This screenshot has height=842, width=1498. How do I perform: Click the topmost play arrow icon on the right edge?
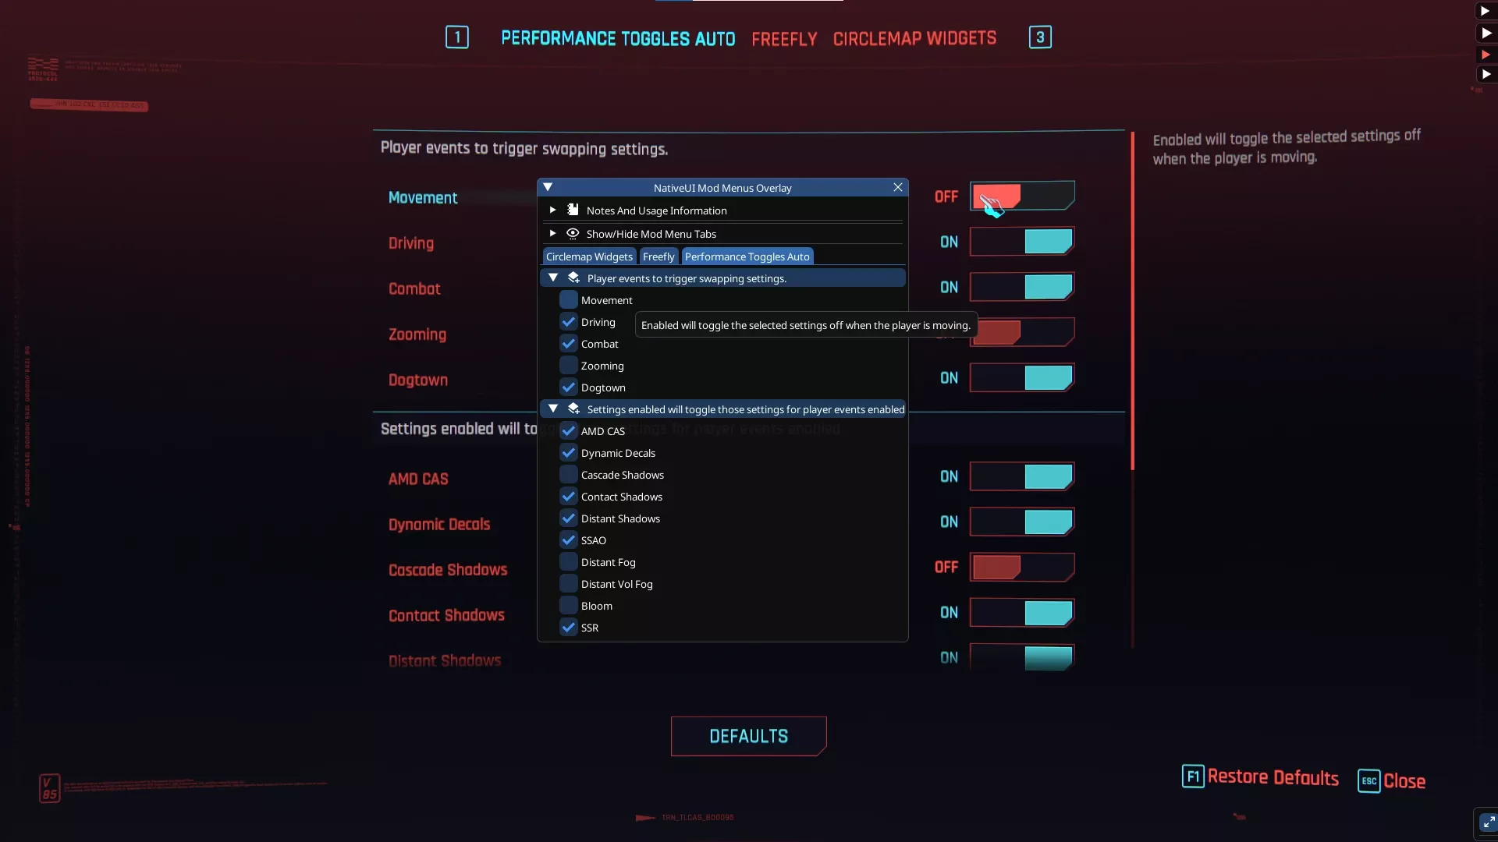(1486, 11)
